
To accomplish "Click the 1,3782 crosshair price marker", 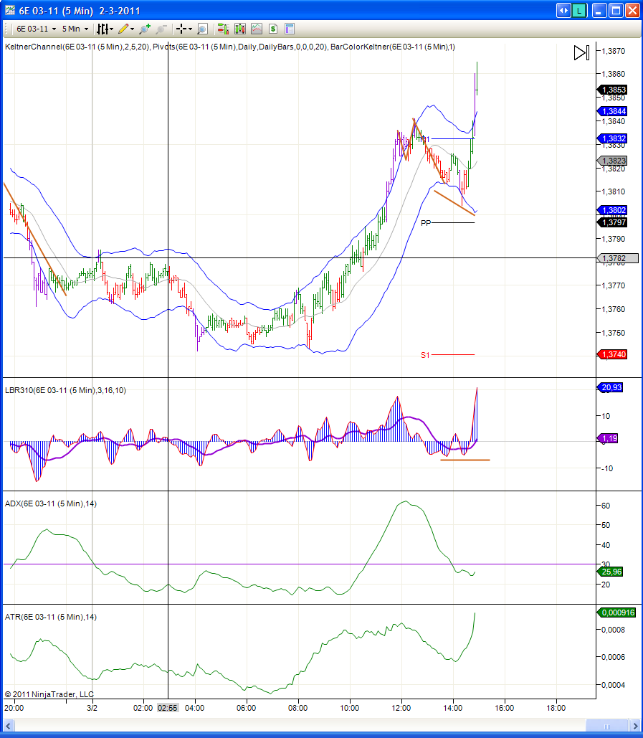I will pos(618,258).
